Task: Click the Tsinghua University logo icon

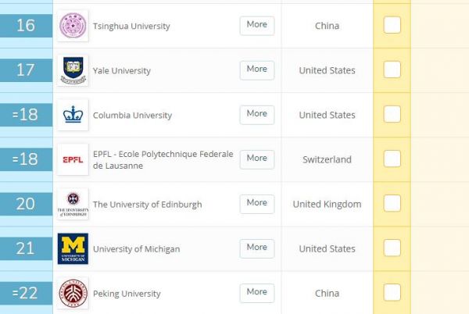Action: click(73, 26)
